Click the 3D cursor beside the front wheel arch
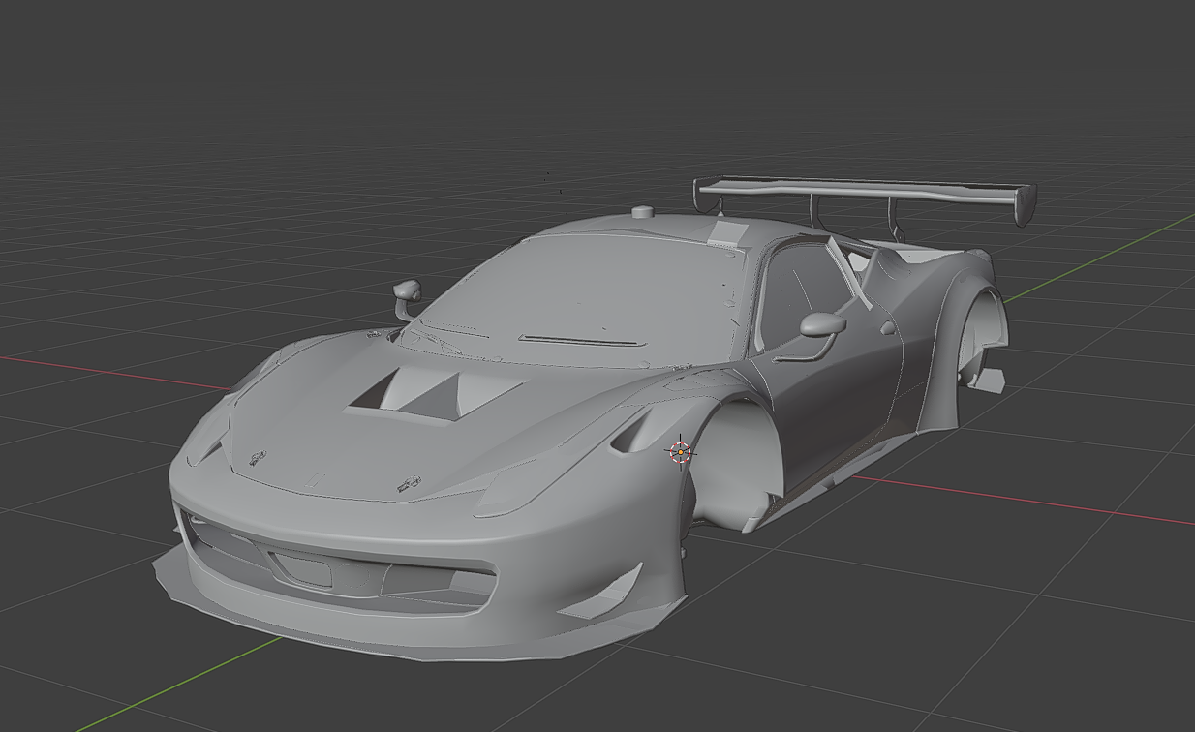Viewport: 1195px width, 732px height. (681, 451)
